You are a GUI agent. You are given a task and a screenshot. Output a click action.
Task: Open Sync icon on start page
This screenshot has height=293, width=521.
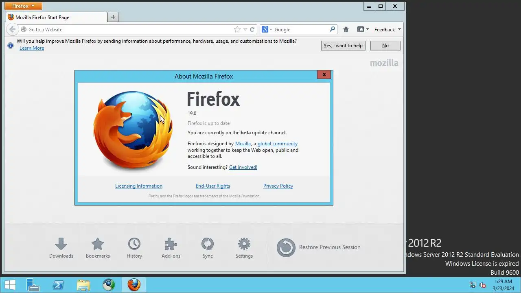click(x=208, y=248)
